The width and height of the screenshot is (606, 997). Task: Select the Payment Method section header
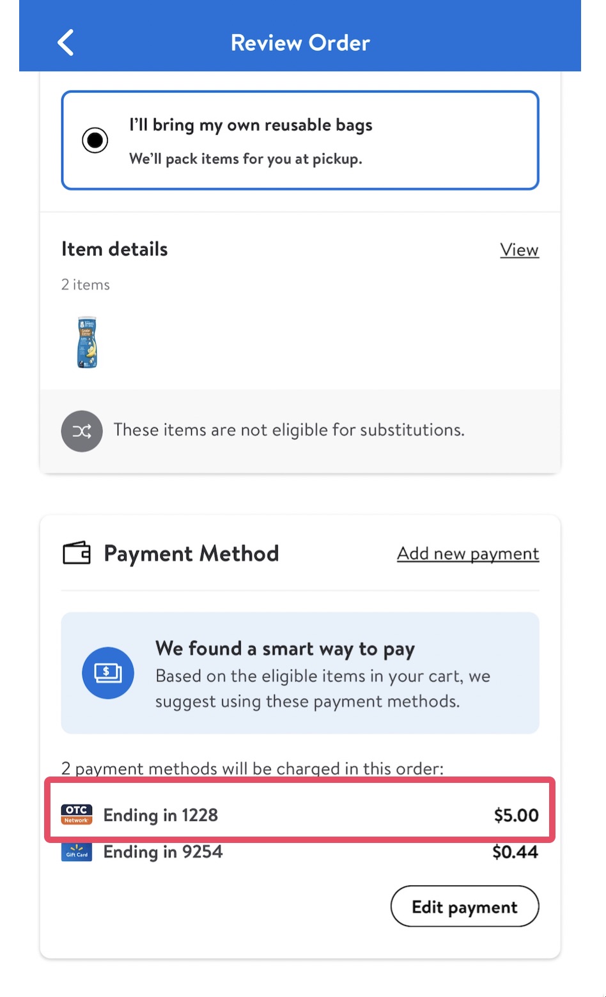click(192, 553)
